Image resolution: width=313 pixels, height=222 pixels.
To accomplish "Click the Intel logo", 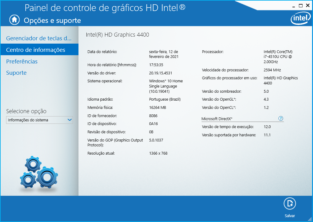I will coord(300,18).
